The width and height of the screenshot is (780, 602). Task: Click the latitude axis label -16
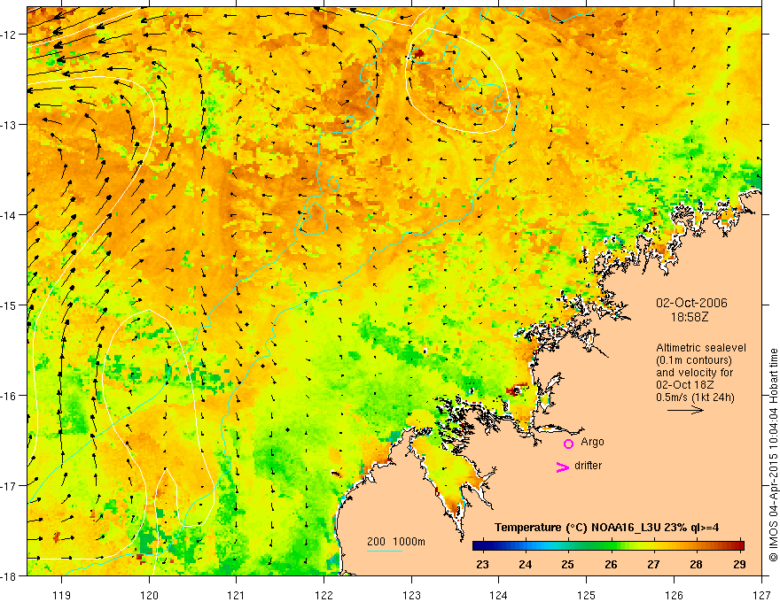tap(10, 396)
